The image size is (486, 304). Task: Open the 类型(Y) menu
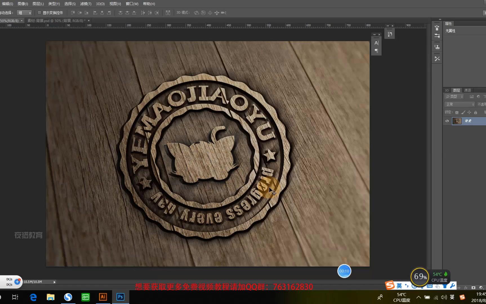(54, 4)
